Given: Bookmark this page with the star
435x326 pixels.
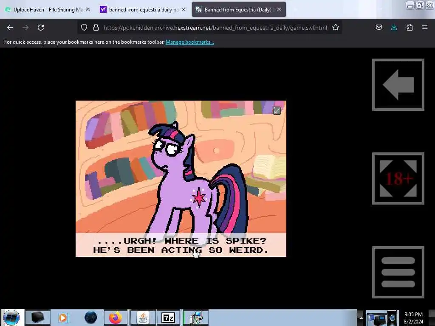Looking at the screenshot, I should (336, 28).
